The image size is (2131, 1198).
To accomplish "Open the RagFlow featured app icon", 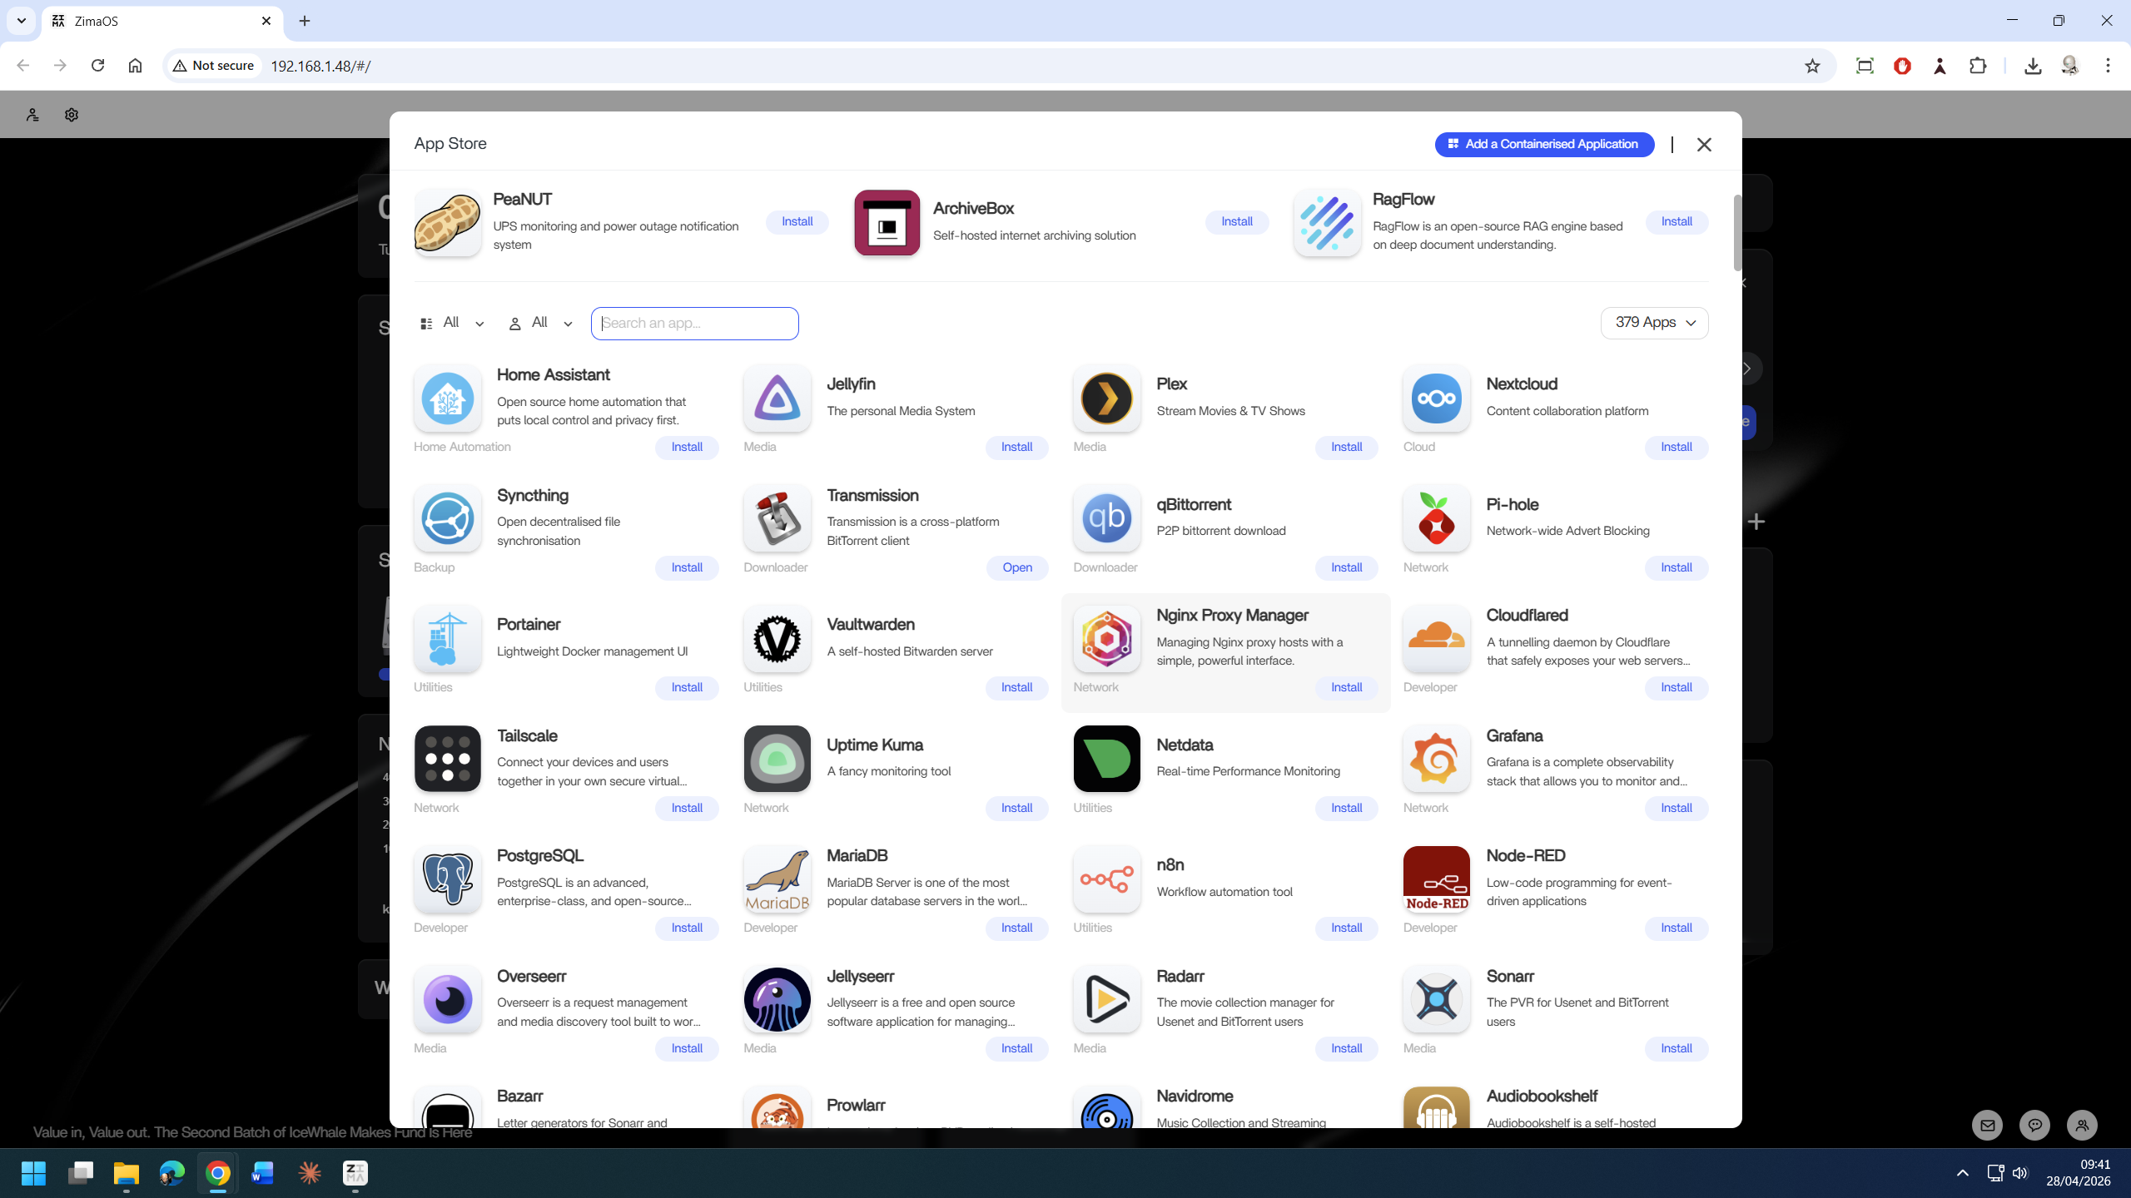I will [x=1327, y=222].
